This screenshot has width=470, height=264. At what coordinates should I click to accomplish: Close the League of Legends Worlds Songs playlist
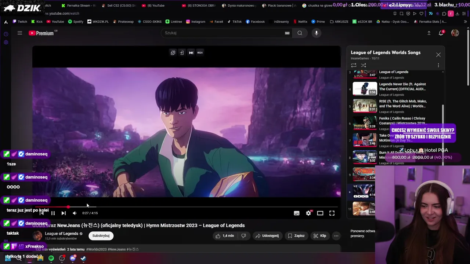pyautogui.click(x=438, y=55)
